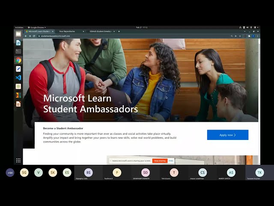This screenshot has height=206, width=274.
Task: Open the orange-teal app icon in dock
Action: tap(18, 95)
